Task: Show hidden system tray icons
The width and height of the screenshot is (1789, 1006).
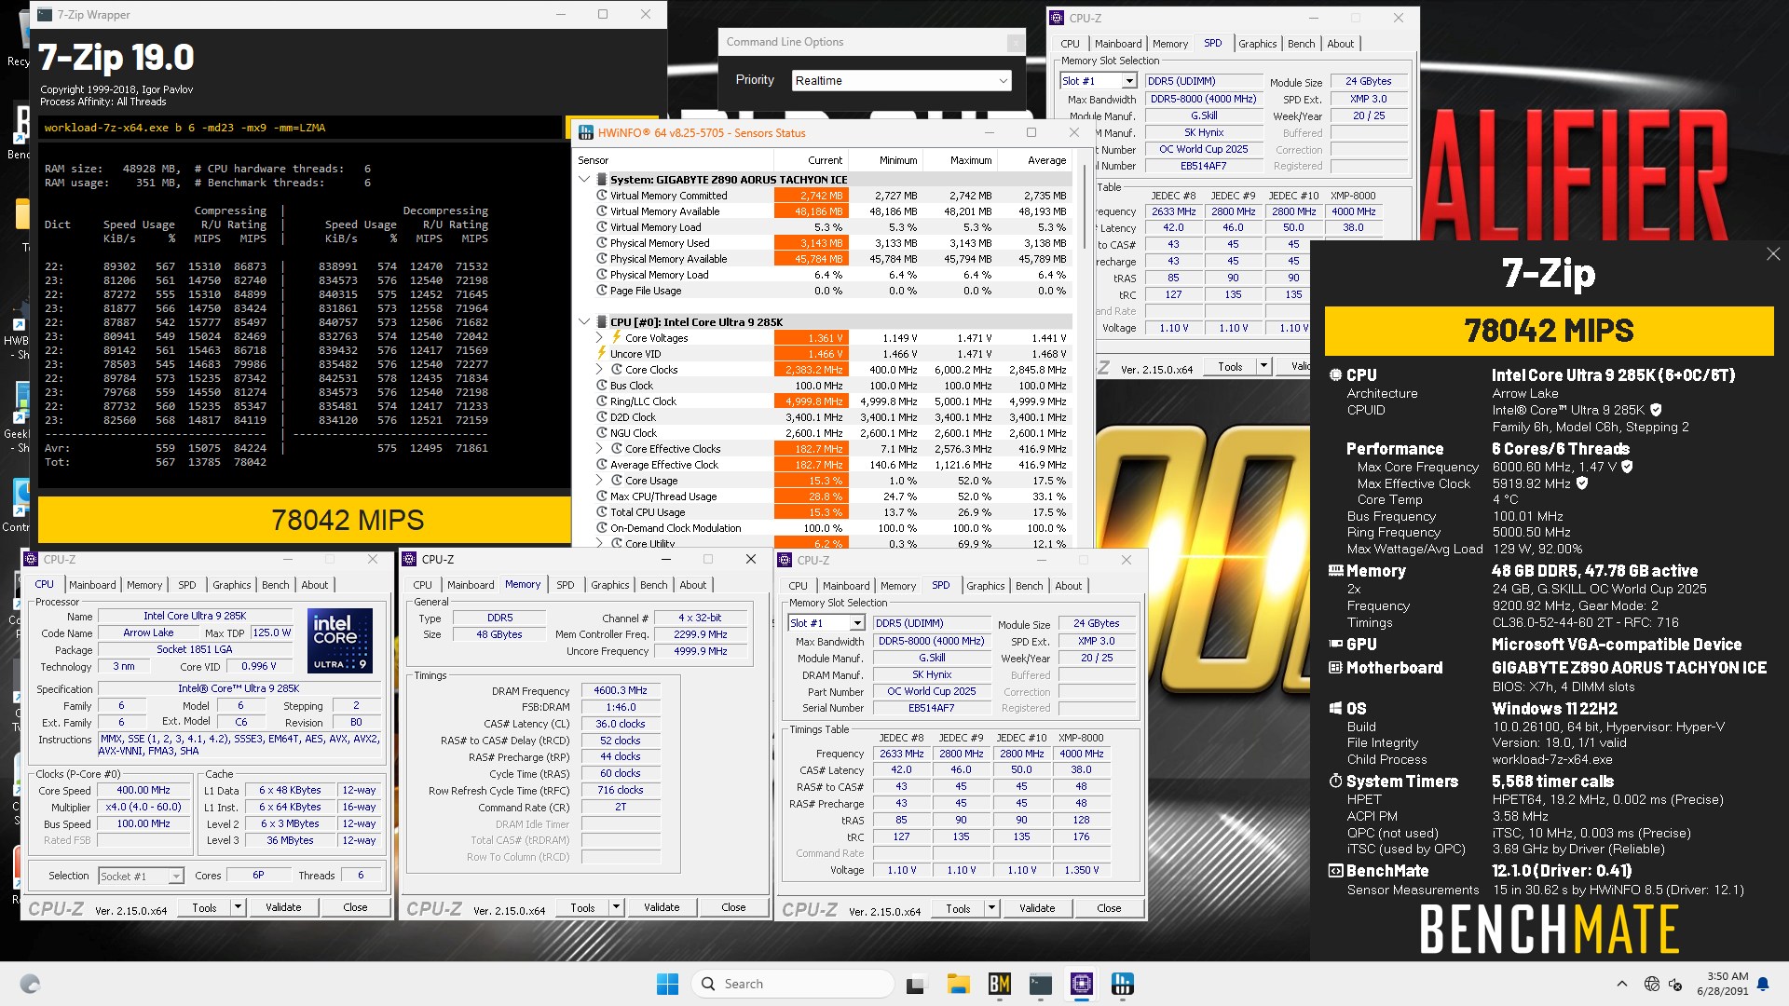Action: pos(1622,984)
